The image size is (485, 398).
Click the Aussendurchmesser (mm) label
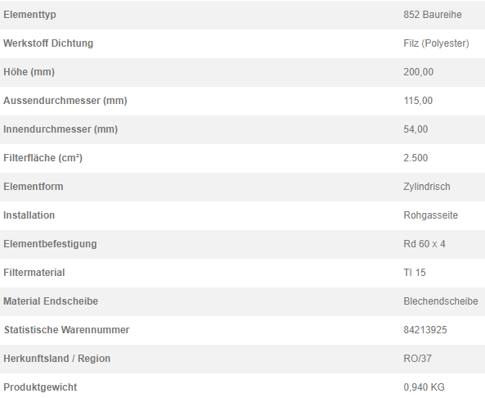pyautogui.click(x=65, y=101)
